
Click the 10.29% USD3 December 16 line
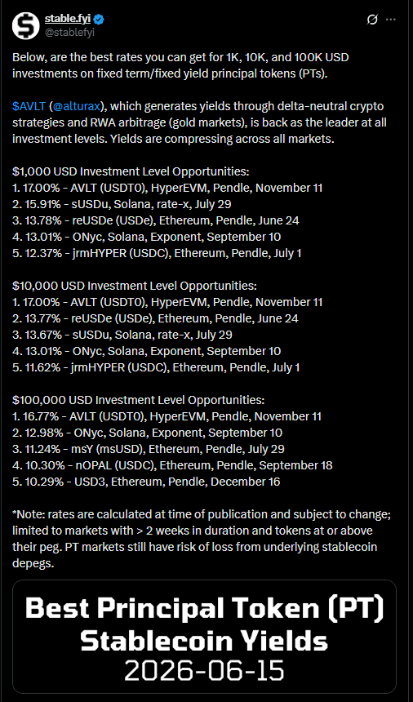[146, 482]
